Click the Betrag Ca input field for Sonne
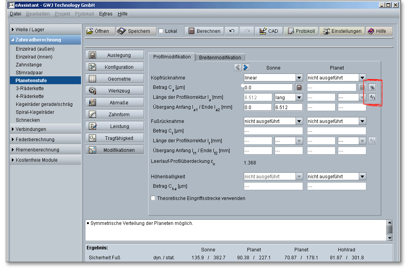 point(268,87)
